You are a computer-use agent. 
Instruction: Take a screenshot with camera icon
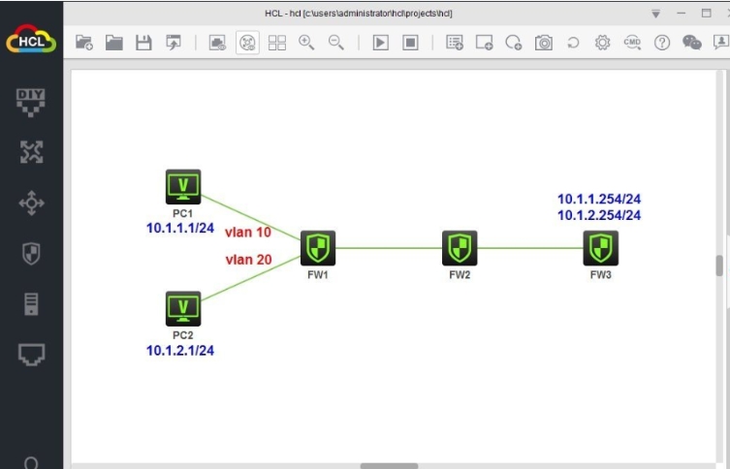(545, 43)
